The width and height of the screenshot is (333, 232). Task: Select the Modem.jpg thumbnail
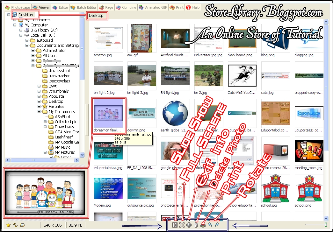(x=108, y=188)
